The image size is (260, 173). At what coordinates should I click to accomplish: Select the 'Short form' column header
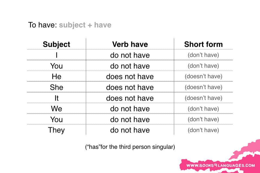[x=203, y=44]
